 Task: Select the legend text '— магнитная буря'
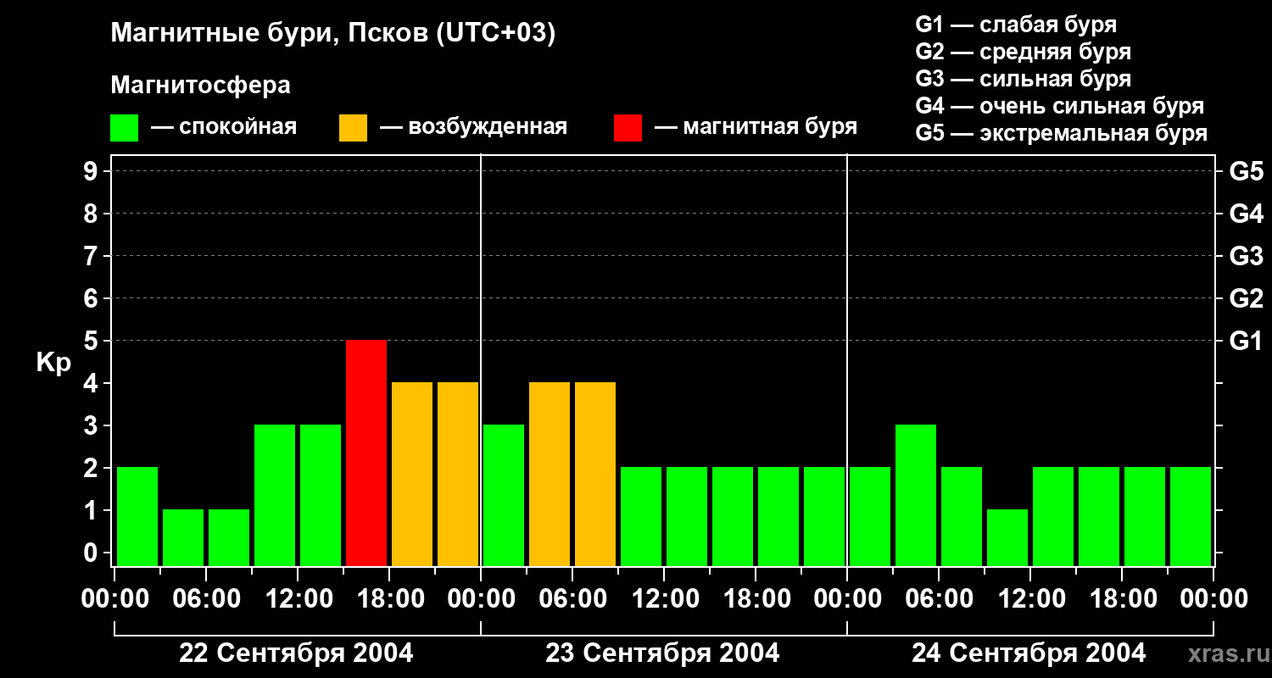(x=756, y=127)
